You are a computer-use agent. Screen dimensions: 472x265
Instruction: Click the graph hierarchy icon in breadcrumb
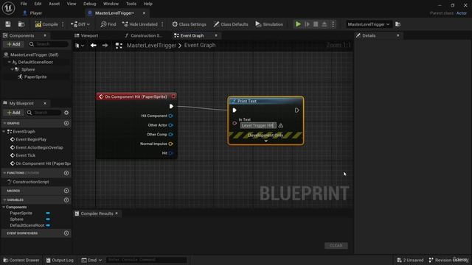[119, 46]
